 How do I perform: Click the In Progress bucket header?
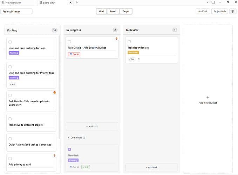[x=74, y=30]
